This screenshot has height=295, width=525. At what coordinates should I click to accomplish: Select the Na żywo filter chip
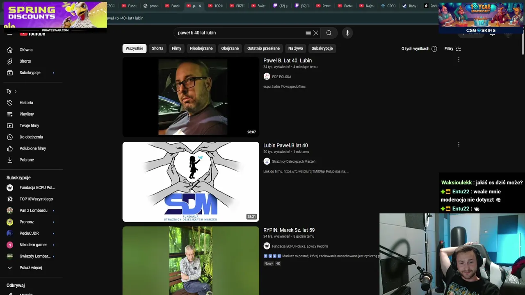[x=295, y=48]
